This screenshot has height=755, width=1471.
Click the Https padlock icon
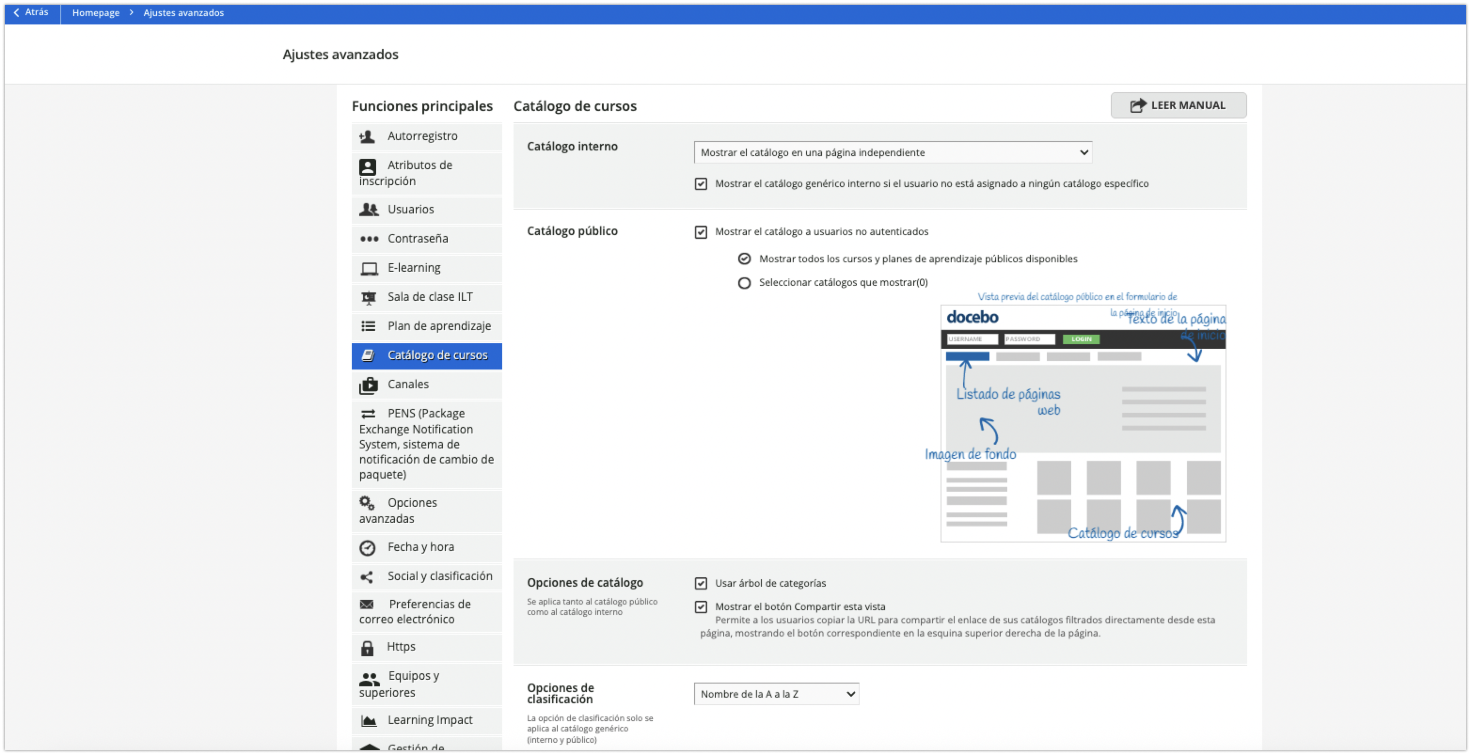(x=367, y=648)
